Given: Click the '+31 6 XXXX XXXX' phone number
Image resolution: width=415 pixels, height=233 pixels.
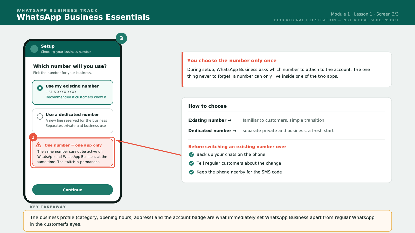Looking at the screenshot, I should pyautogui.click(x=61, y=92).
